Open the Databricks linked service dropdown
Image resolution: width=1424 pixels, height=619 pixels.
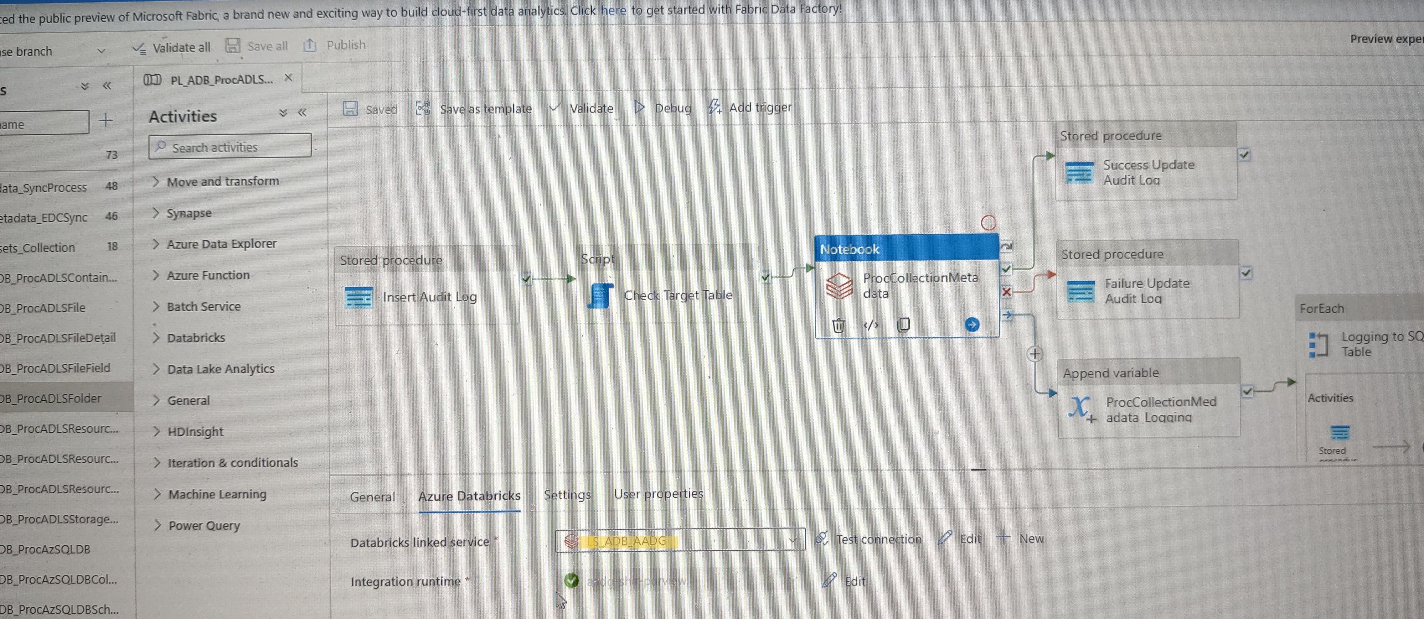pos(680,540)
